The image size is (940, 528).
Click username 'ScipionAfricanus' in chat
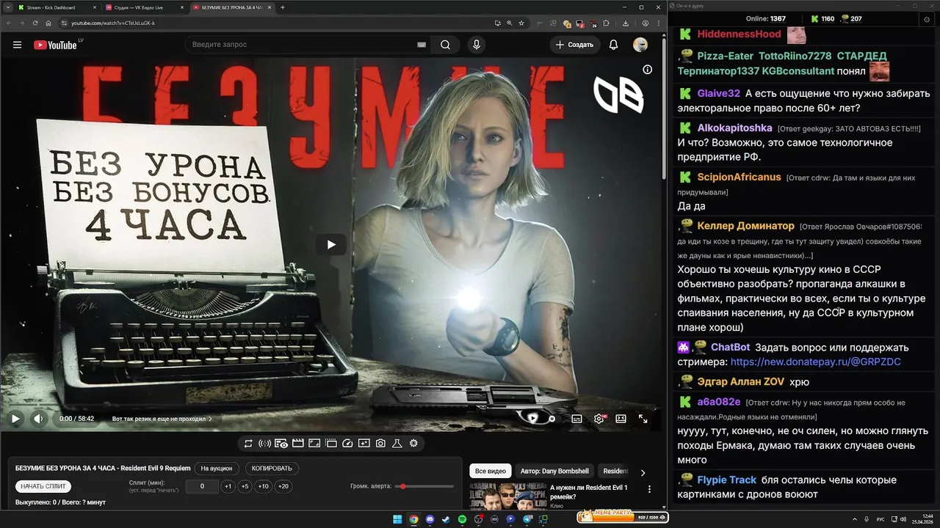point(740,177)
